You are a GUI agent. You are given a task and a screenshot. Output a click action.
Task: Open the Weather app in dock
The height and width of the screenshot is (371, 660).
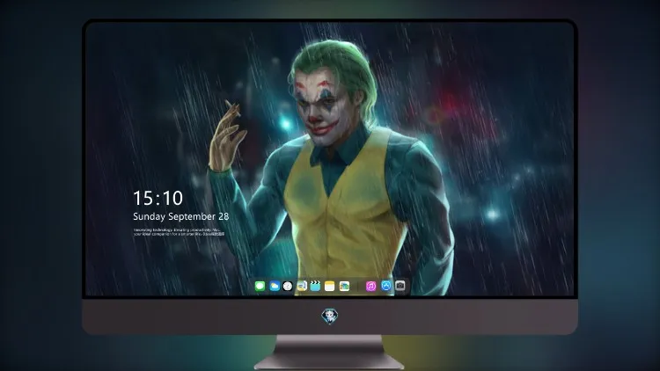pos(274,286)
